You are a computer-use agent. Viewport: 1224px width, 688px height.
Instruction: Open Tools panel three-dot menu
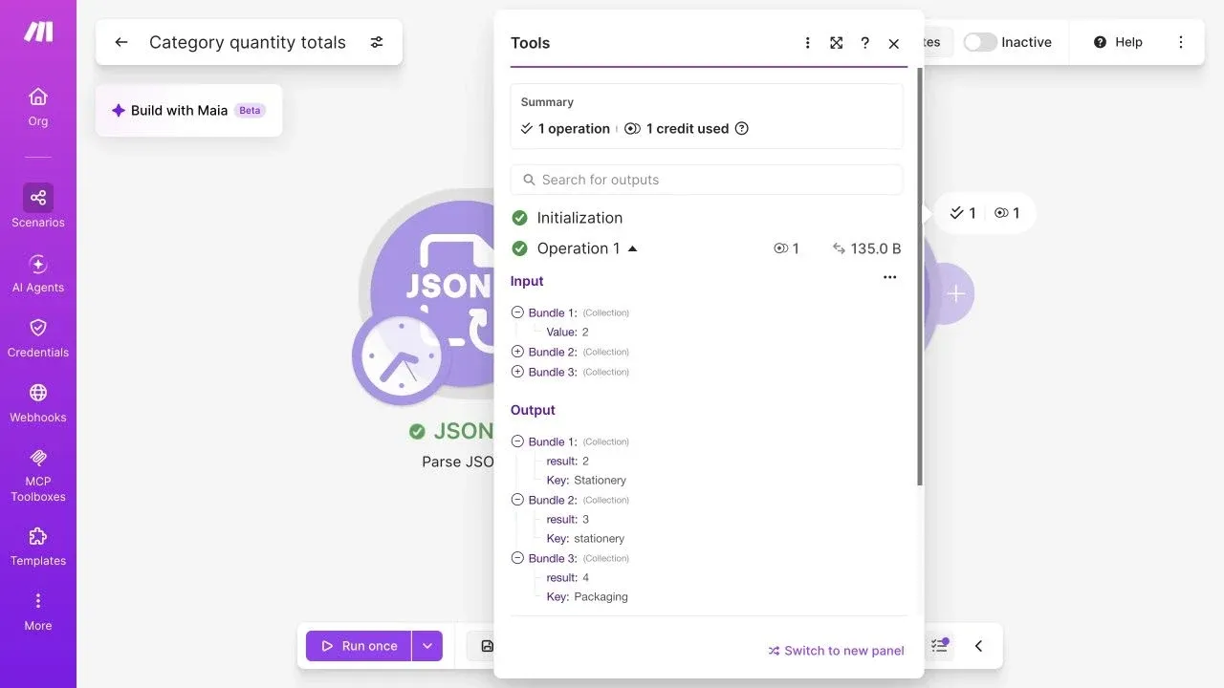(807, 43)
